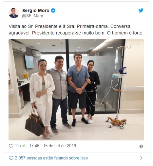Click the Twitter bird logo

click(x=141, y=10)
